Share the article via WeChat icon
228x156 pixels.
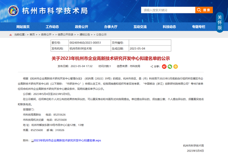pyautogui.click(x=170, y=66)
